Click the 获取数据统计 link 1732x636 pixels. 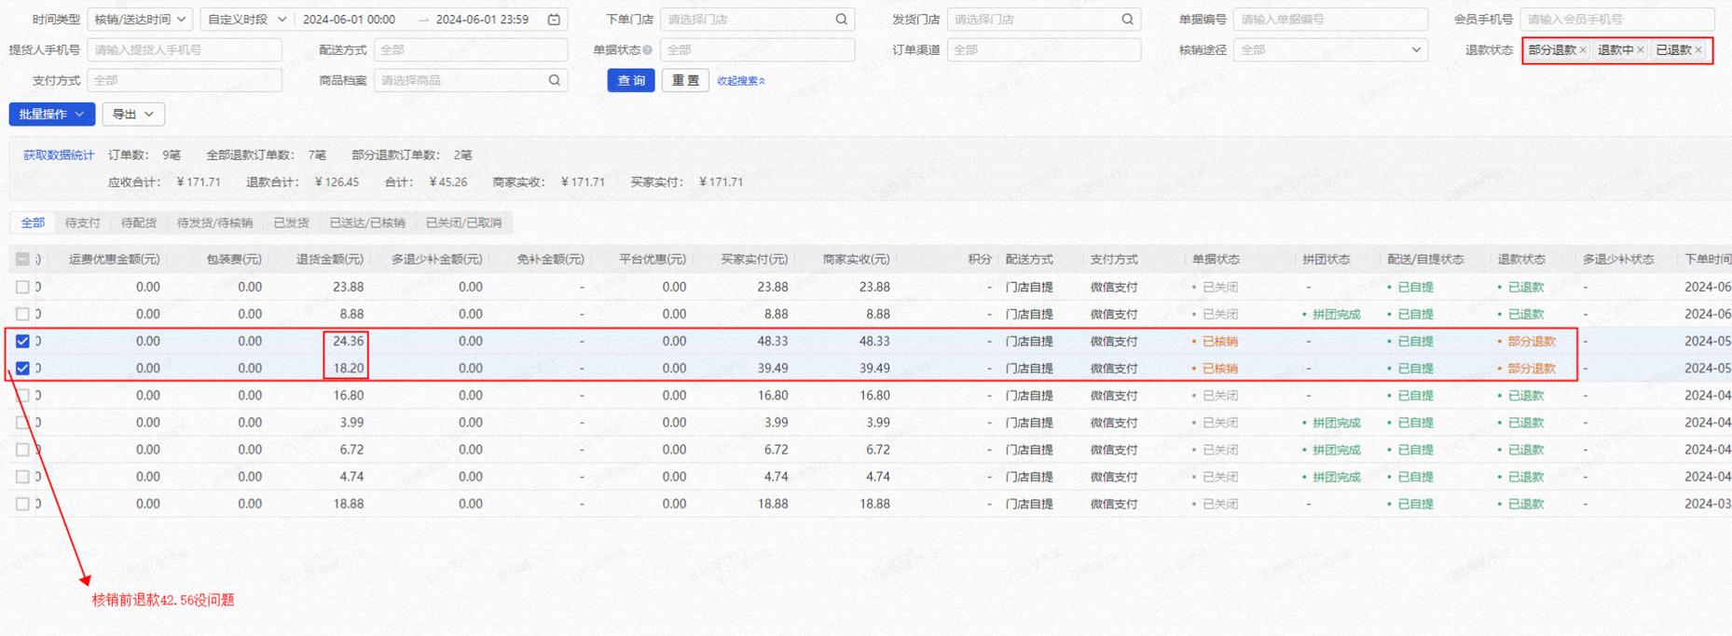[x=59, y=156]
